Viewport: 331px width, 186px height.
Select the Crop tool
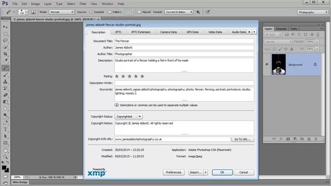click(6, 54)
